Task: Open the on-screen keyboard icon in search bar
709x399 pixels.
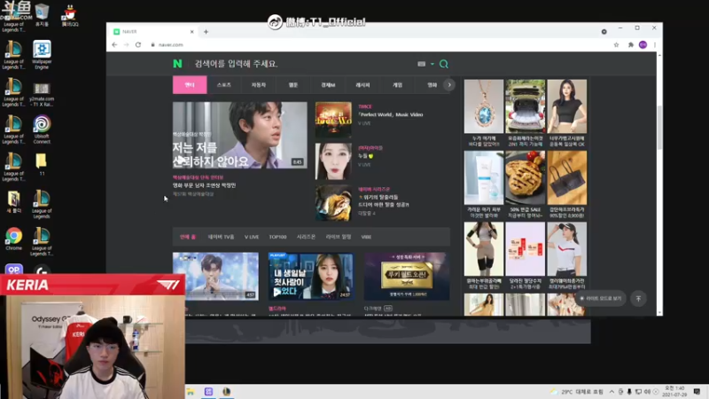Action: pos(422,64)
